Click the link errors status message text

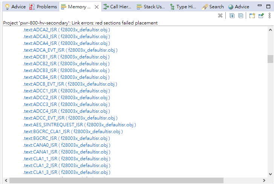pyautogui.click(x=80, y=23)
